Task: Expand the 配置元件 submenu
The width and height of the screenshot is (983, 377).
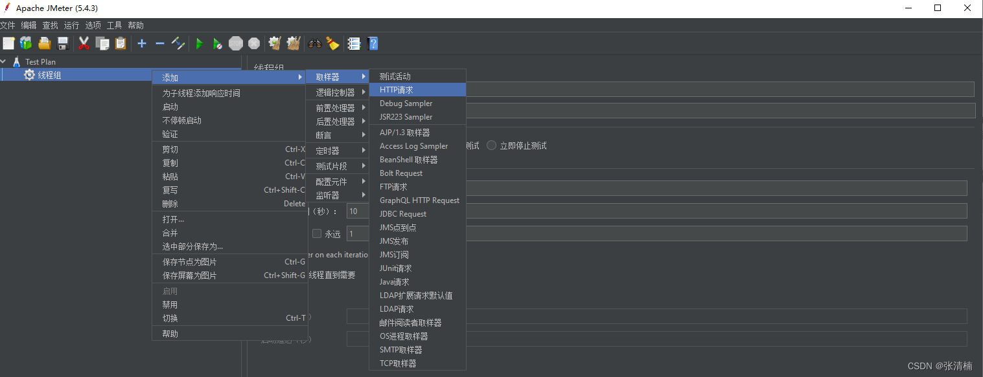Action: pyautogui.click(x=338, y=182)
